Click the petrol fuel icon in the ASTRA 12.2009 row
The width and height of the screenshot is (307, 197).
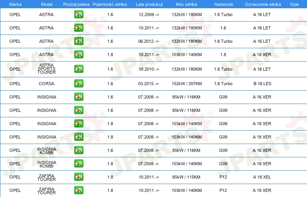pos(79,15)
